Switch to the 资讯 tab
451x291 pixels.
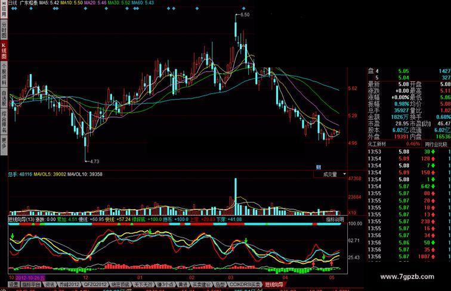[x=50, y=284]
